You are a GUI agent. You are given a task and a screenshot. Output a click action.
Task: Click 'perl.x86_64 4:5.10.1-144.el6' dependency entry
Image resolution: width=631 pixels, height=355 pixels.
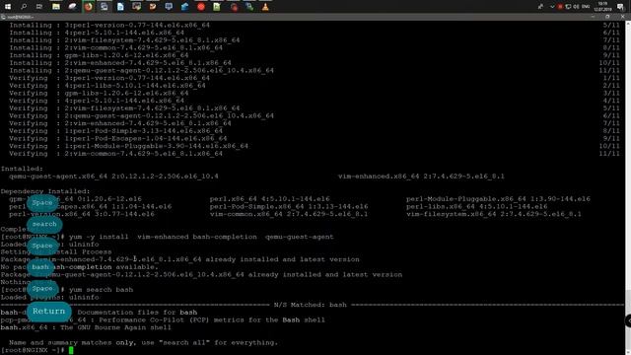[269, 199]
